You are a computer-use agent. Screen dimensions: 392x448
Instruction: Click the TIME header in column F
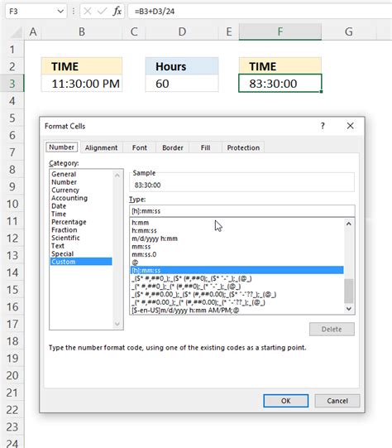tap(280, 66)
